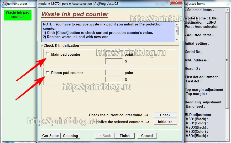Click the NOTE box scroll down arrow
Screen dimensions: 231x143
[x=177, y=39]
